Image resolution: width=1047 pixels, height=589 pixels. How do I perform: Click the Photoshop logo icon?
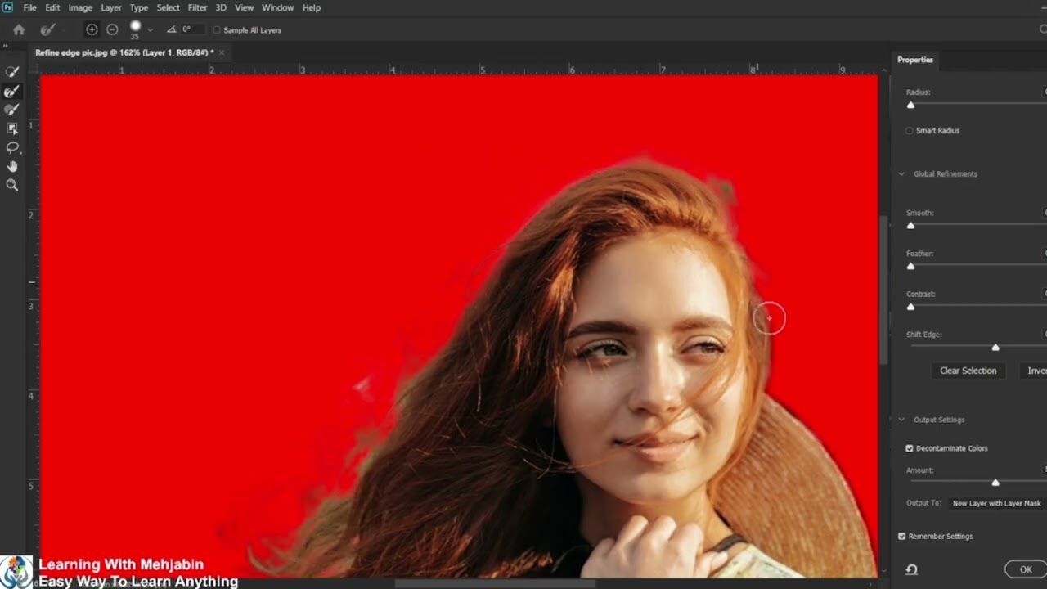8,7
